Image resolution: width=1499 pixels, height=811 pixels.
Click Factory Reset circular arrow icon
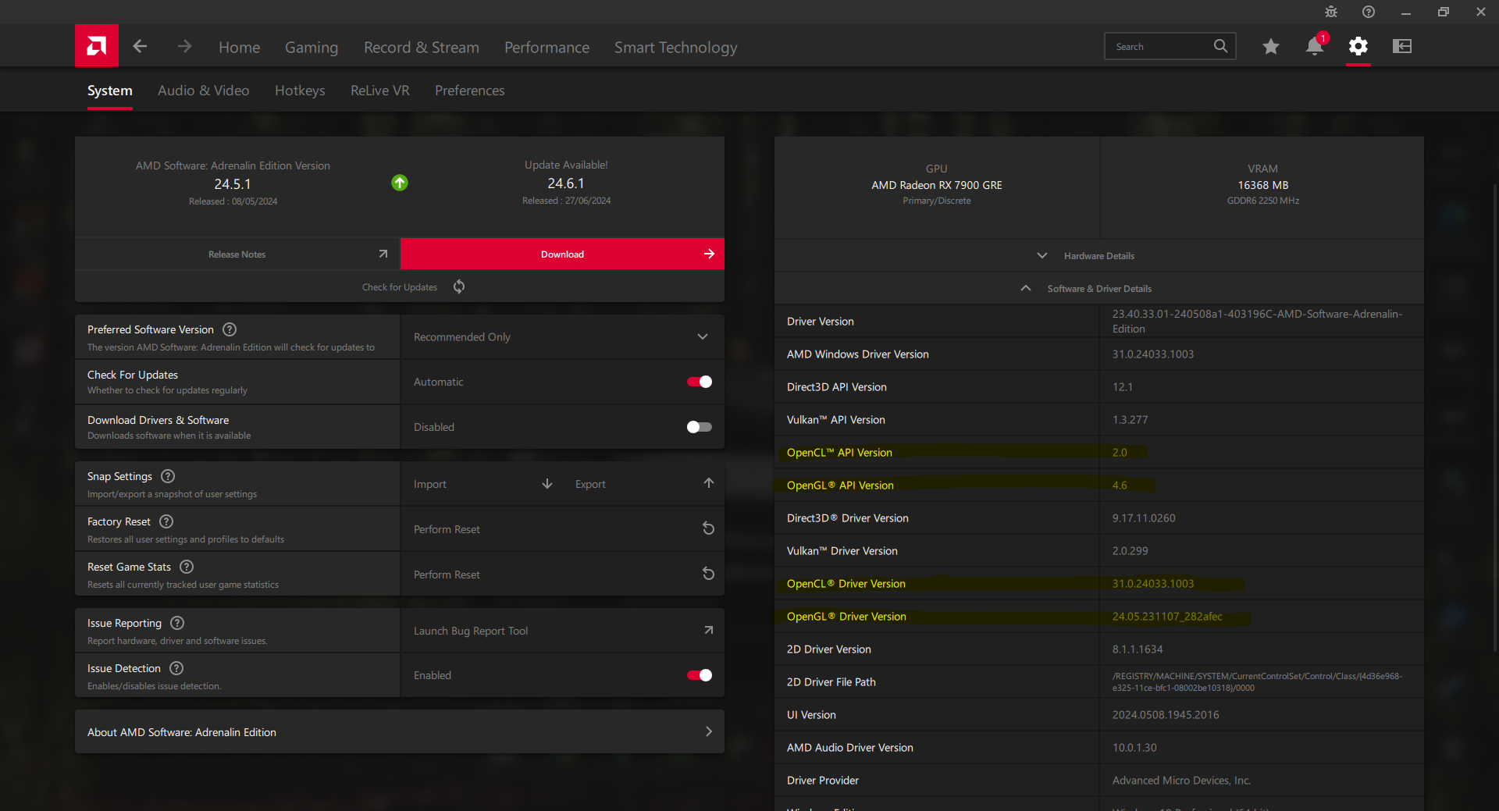(x=708, y=528)
